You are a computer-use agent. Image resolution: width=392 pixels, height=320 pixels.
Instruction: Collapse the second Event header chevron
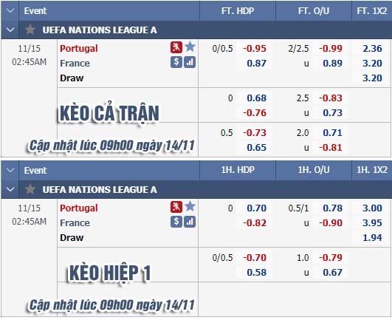point(10,171)
